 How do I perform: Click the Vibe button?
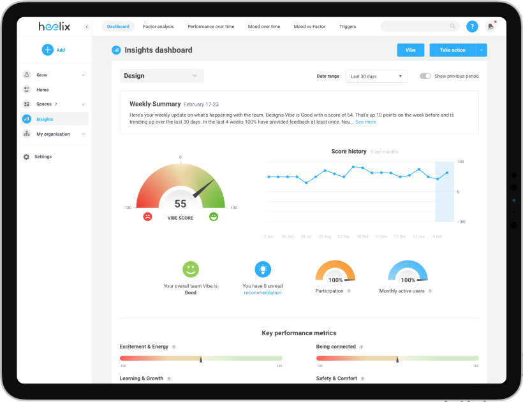pyautogui.click(x=411, y=50)
